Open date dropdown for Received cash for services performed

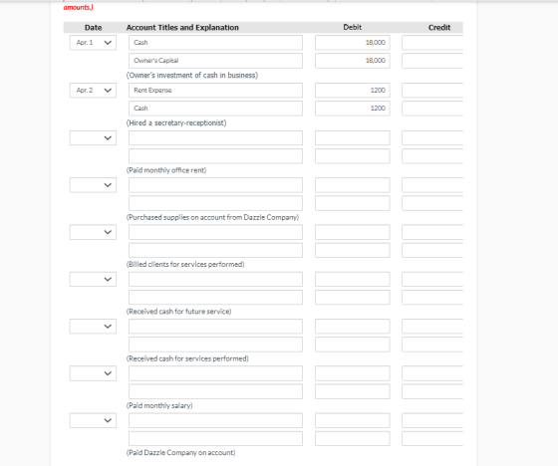(x=93, y=327)
